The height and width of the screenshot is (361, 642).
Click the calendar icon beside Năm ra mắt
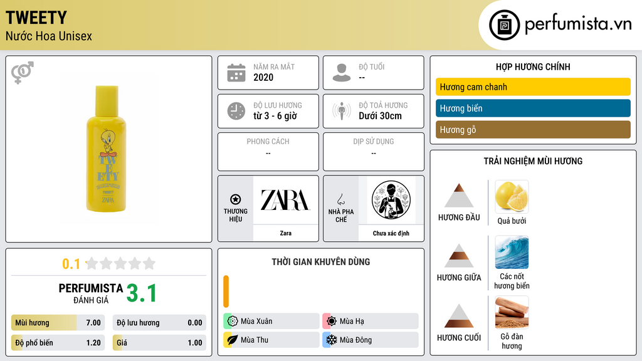236,73
